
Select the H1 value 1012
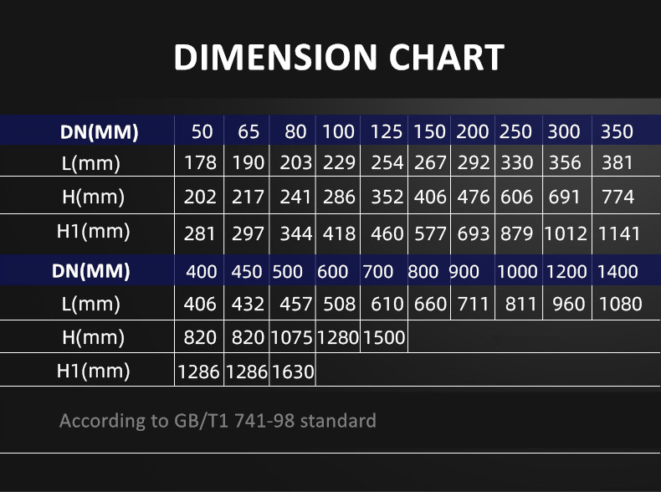(566, 233)
